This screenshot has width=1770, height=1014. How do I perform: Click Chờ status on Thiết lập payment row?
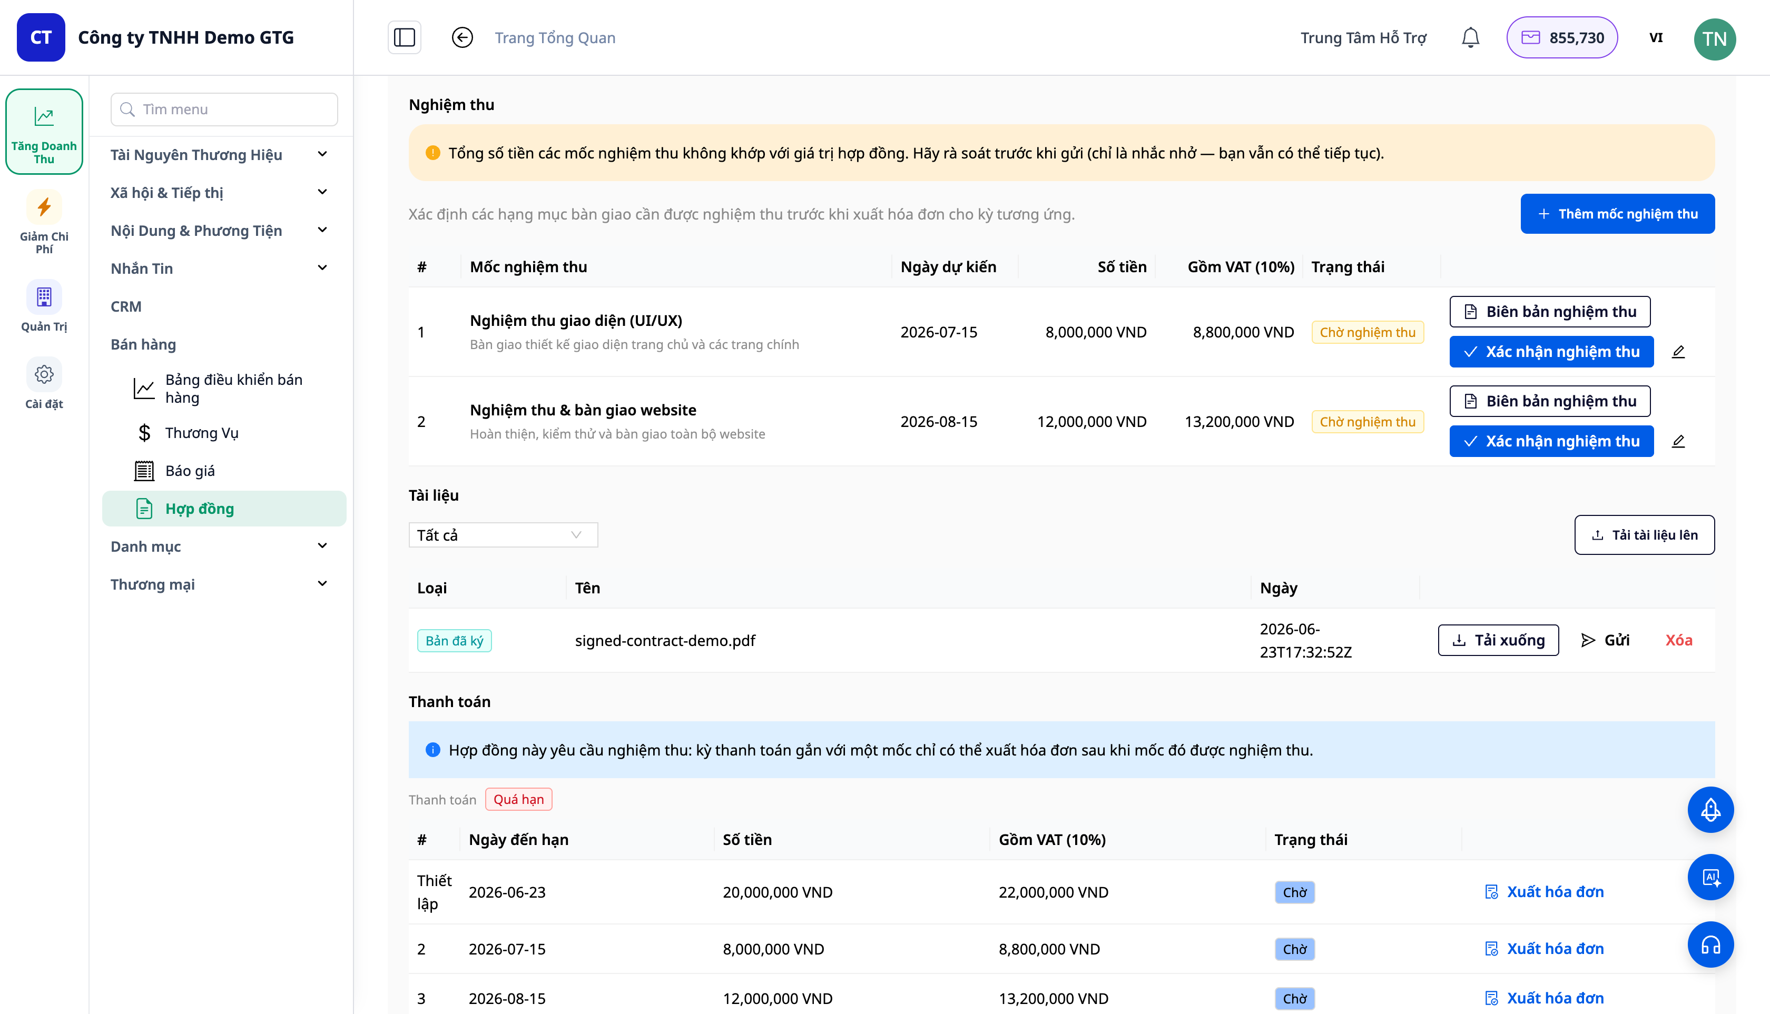pos(1295,892)
